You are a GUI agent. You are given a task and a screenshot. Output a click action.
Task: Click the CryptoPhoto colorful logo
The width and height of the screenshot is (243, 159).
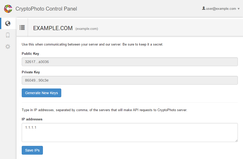8,9
